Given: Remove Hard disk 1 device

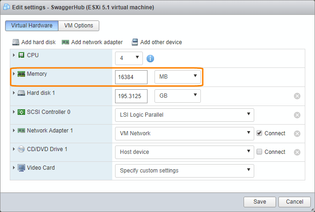Looking at the screenshot, I should (x=297, y=96).
